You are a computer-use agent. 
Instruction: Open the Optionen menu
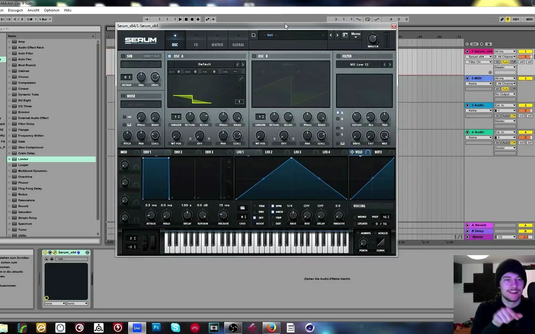[x=51, y=10]
